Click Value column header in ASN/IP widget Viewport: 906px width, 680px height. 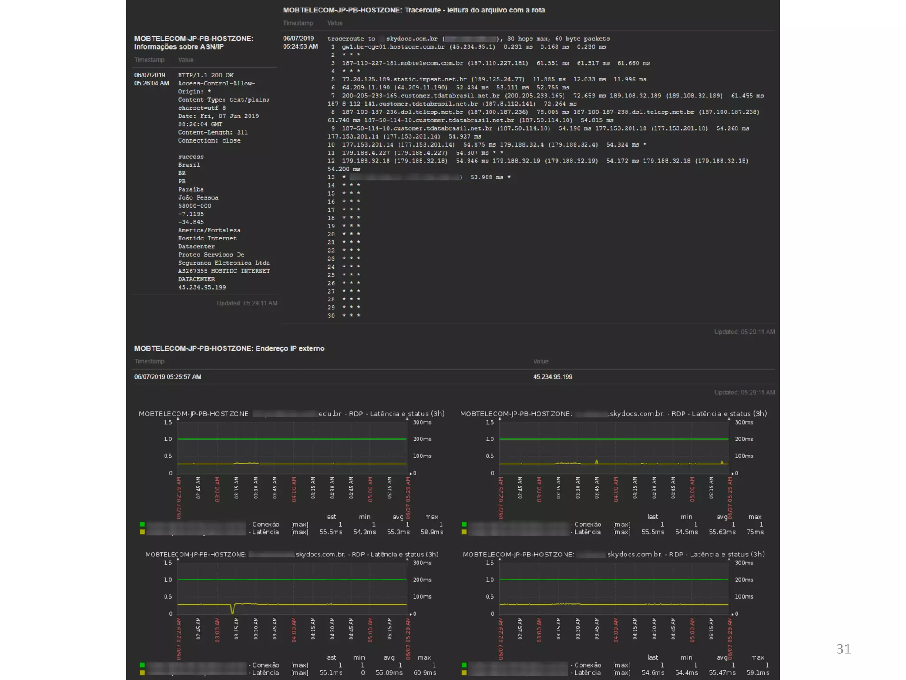click(186, 60)
